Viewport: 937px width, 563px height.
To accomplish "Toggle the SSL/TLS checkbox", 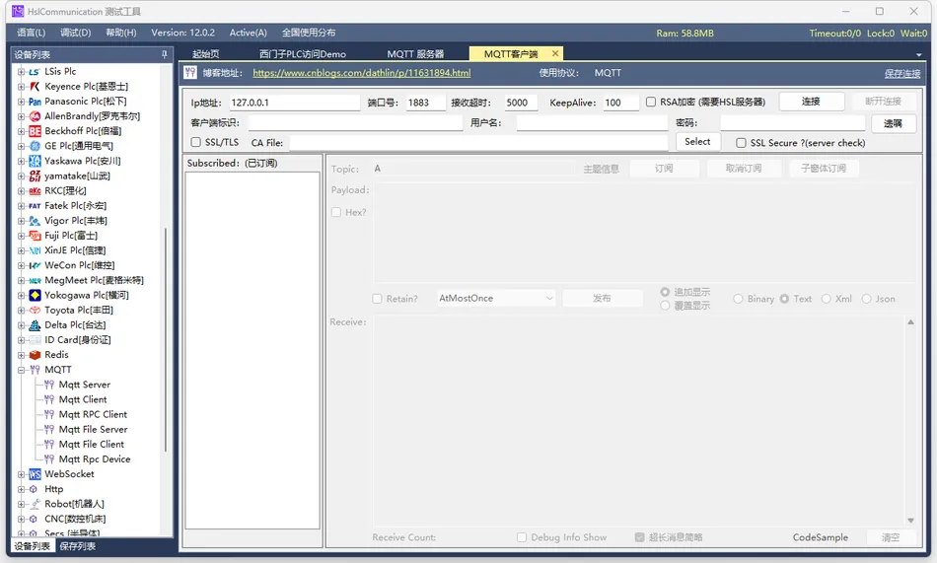I will (x=195, y=142).
